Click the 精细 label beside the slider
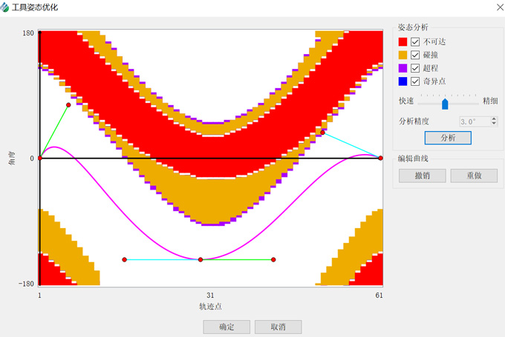 coord(490,101)
